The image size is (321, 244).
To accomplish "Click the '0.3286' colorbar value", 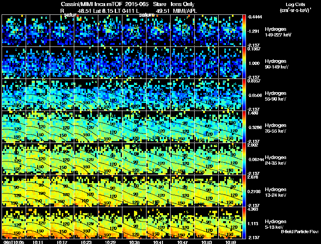I will 255,127.
